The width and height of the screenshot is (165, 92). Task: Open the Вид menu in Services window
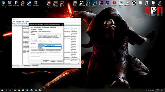point(23,21)
